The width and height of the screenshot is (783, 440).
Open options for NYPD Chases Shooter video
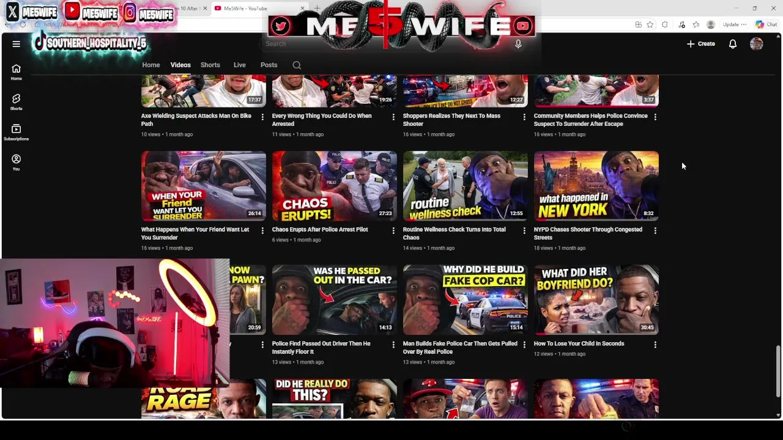click(x=655, y=230)
